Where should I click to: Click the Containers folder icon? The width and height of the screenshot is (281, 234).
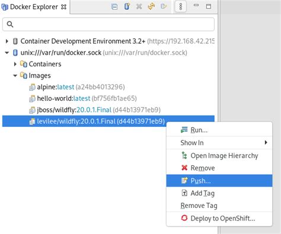tap(24, 64)
